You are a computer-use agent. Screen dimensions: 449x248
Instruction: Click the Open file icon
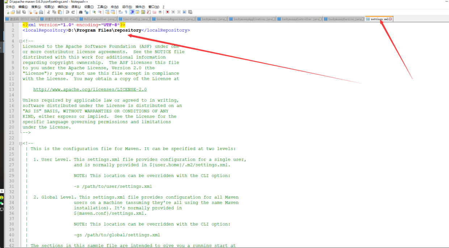pyautogui.click(x=13, y=12)
